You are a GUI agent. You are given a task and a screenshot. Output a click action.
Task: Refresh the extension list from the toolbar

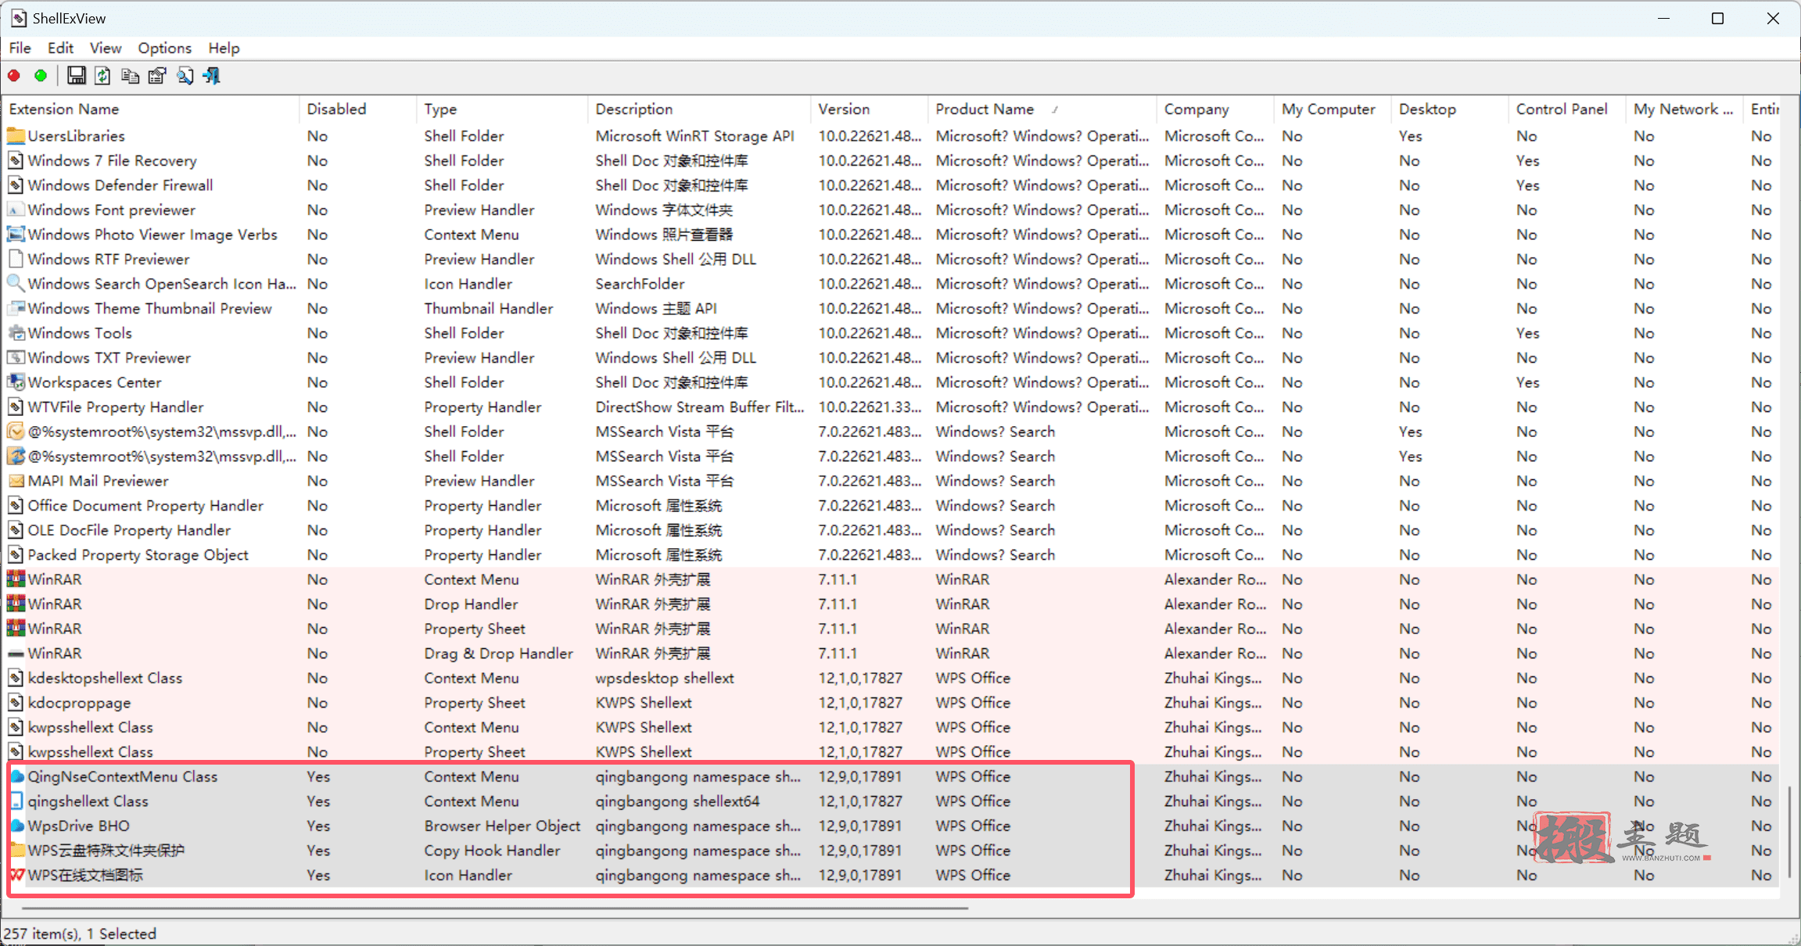point(102,76)
